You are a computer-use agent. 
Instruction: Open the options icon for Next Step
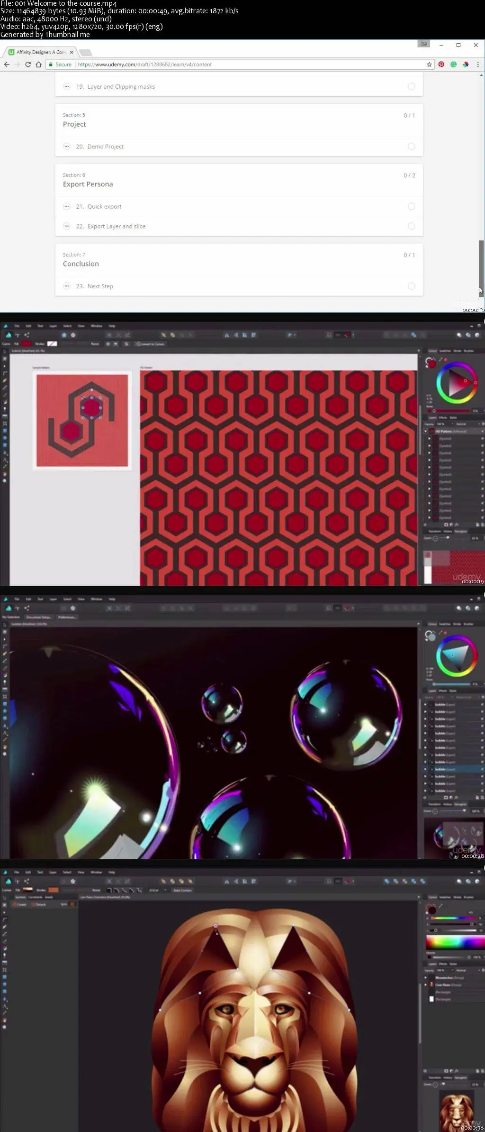pyautogui.click(x=67, y=286)
